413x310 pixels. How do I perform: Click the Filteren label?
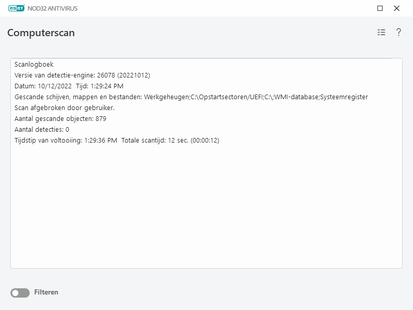point(46,292)
